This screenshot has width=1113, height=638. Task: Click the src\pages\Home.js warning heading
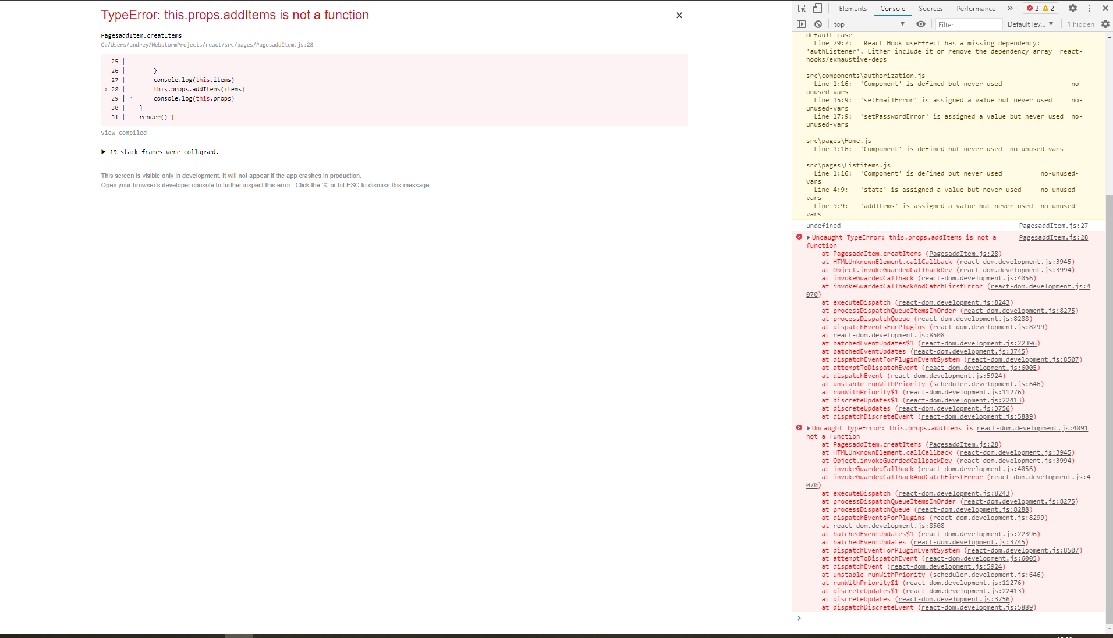838,141
